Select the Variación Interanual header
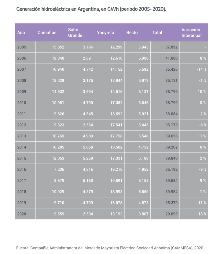 tap(191, 33)
